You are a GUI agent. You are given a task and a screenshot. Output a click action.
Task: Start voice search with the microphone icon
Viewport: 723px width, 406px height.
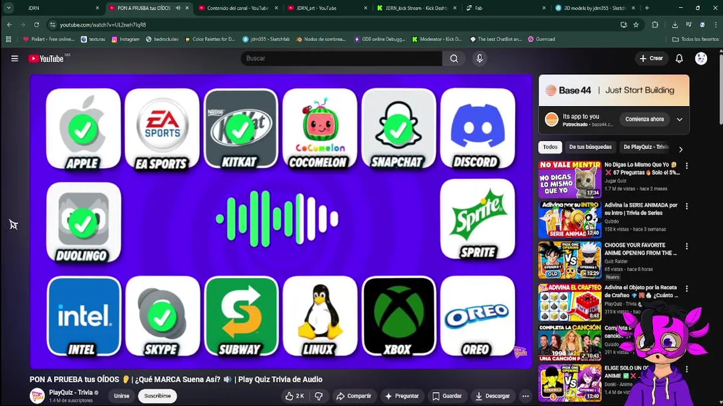pyautogui.click(x=480, y=59)
